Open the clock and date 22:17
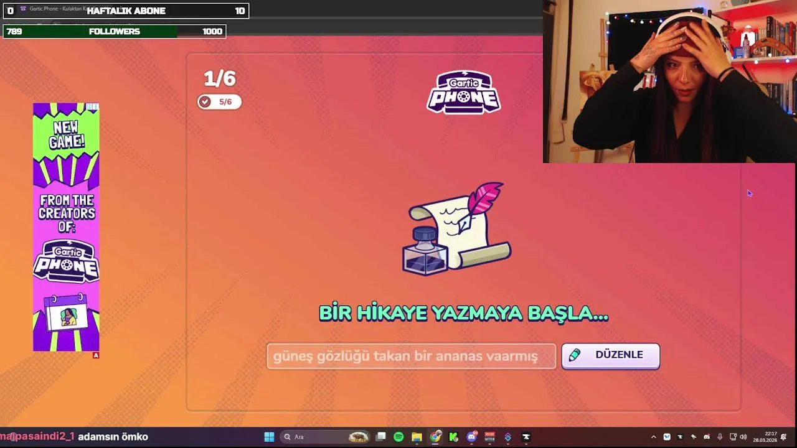The width and height of the screenshot is (797, 448). [765, 437]
